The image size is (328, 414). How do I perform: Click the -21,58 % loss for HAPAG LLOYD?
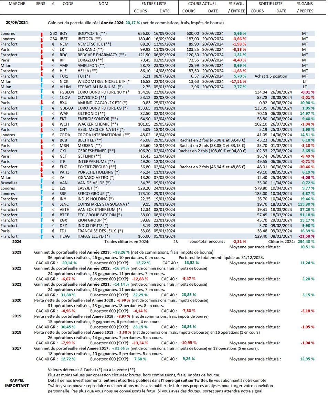click(x=306, y=236)
